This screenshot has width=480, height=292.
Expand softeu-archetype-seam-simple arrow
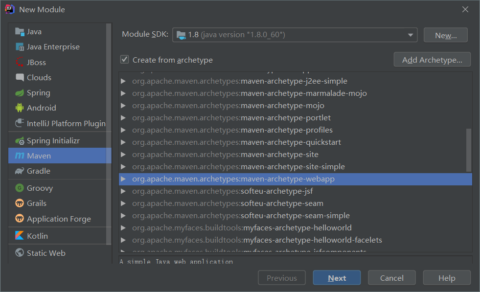pos(123,216)
